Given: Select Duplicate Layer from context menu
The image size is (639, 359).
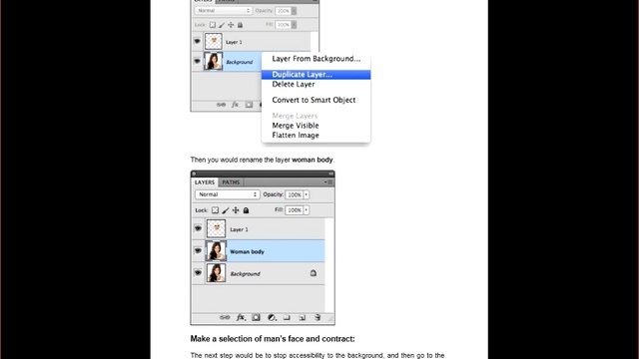Looking at the screenshot, I should tap(316, 75).
